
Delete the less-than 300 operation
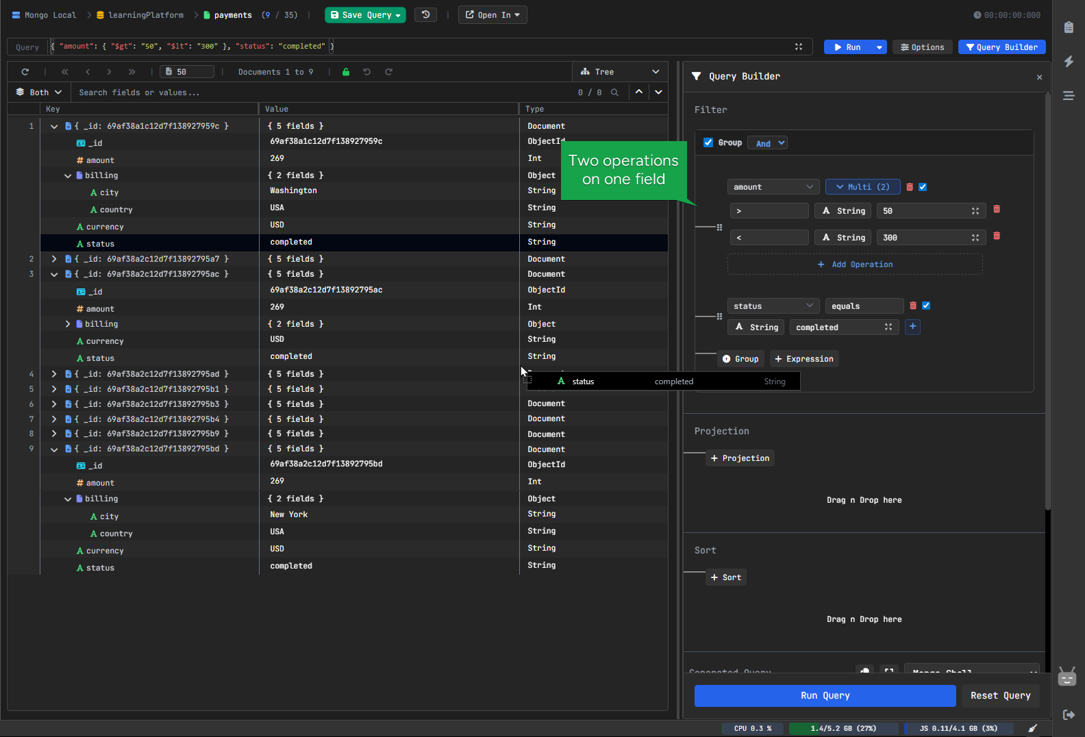pos(997,236)
